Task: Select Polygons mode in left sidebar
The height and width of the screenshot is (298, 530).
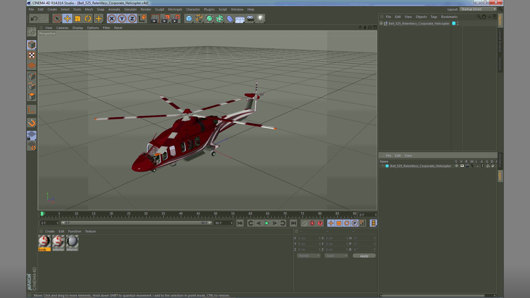Action: tap(32, 96)
